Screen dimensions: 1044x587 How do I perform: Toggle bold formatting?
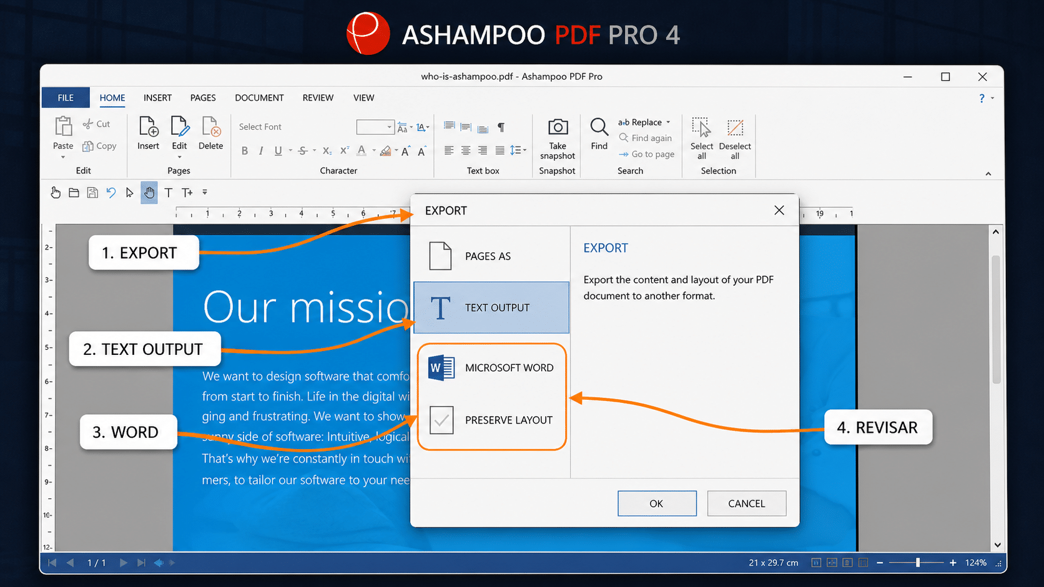[x=245, y=151]
